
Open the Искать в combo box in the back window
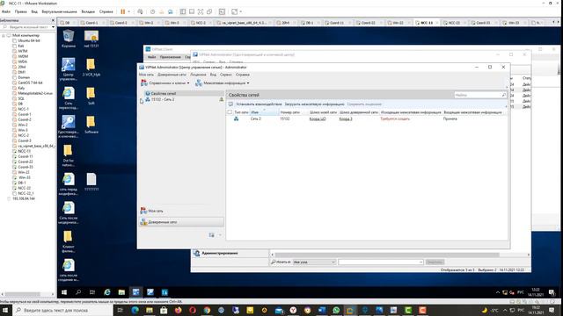(314, 262)
